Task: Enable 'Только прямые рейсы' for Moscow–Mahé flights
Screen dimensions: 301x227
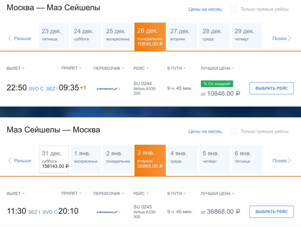Action: 234,9
